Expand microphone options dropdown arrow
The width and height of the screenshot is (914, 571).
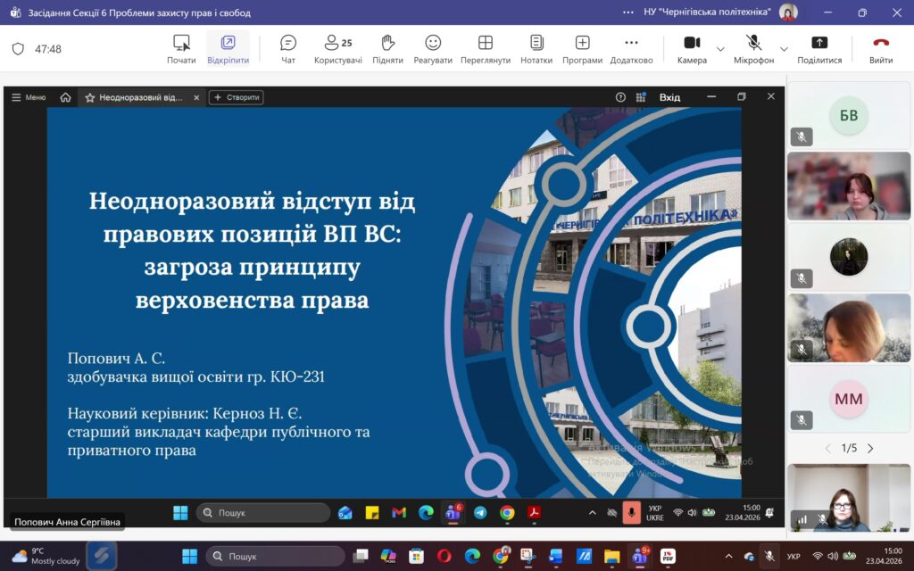coord(784,49)
